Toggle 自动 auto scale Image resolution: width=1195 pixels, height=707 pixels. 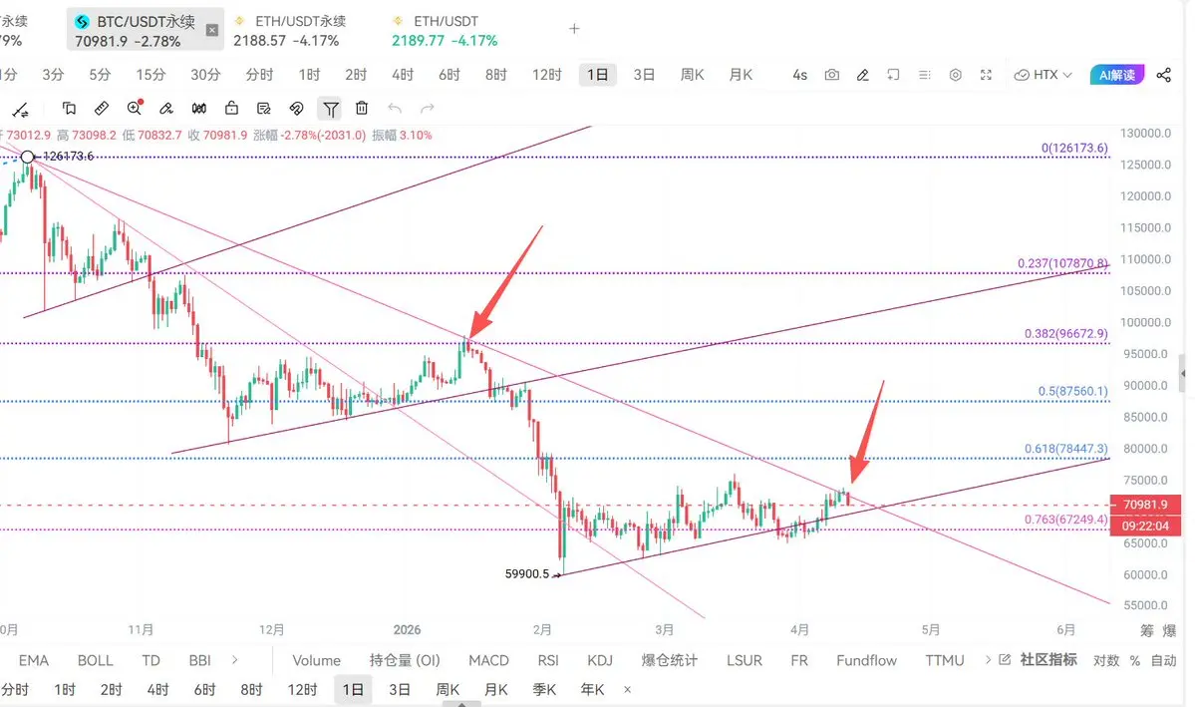(x=1164, y=660)
